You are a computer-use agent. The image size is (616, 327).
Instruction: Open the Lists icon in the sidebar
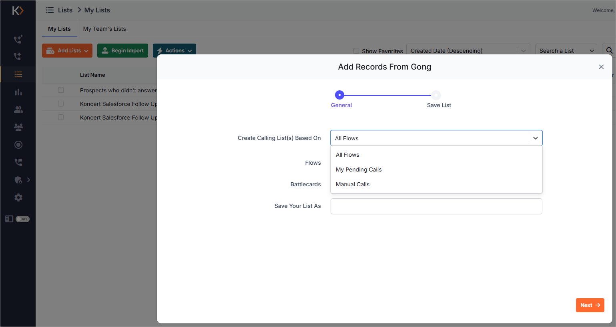18,74
